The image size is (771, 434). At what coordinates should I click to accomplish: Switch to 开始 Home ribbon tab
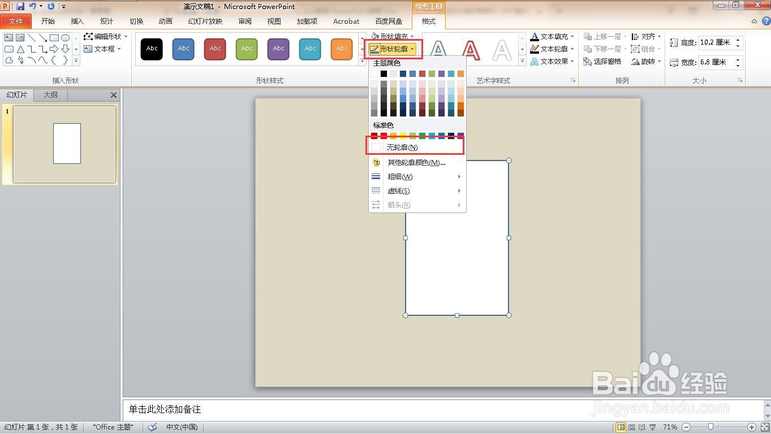pos(48,21)
